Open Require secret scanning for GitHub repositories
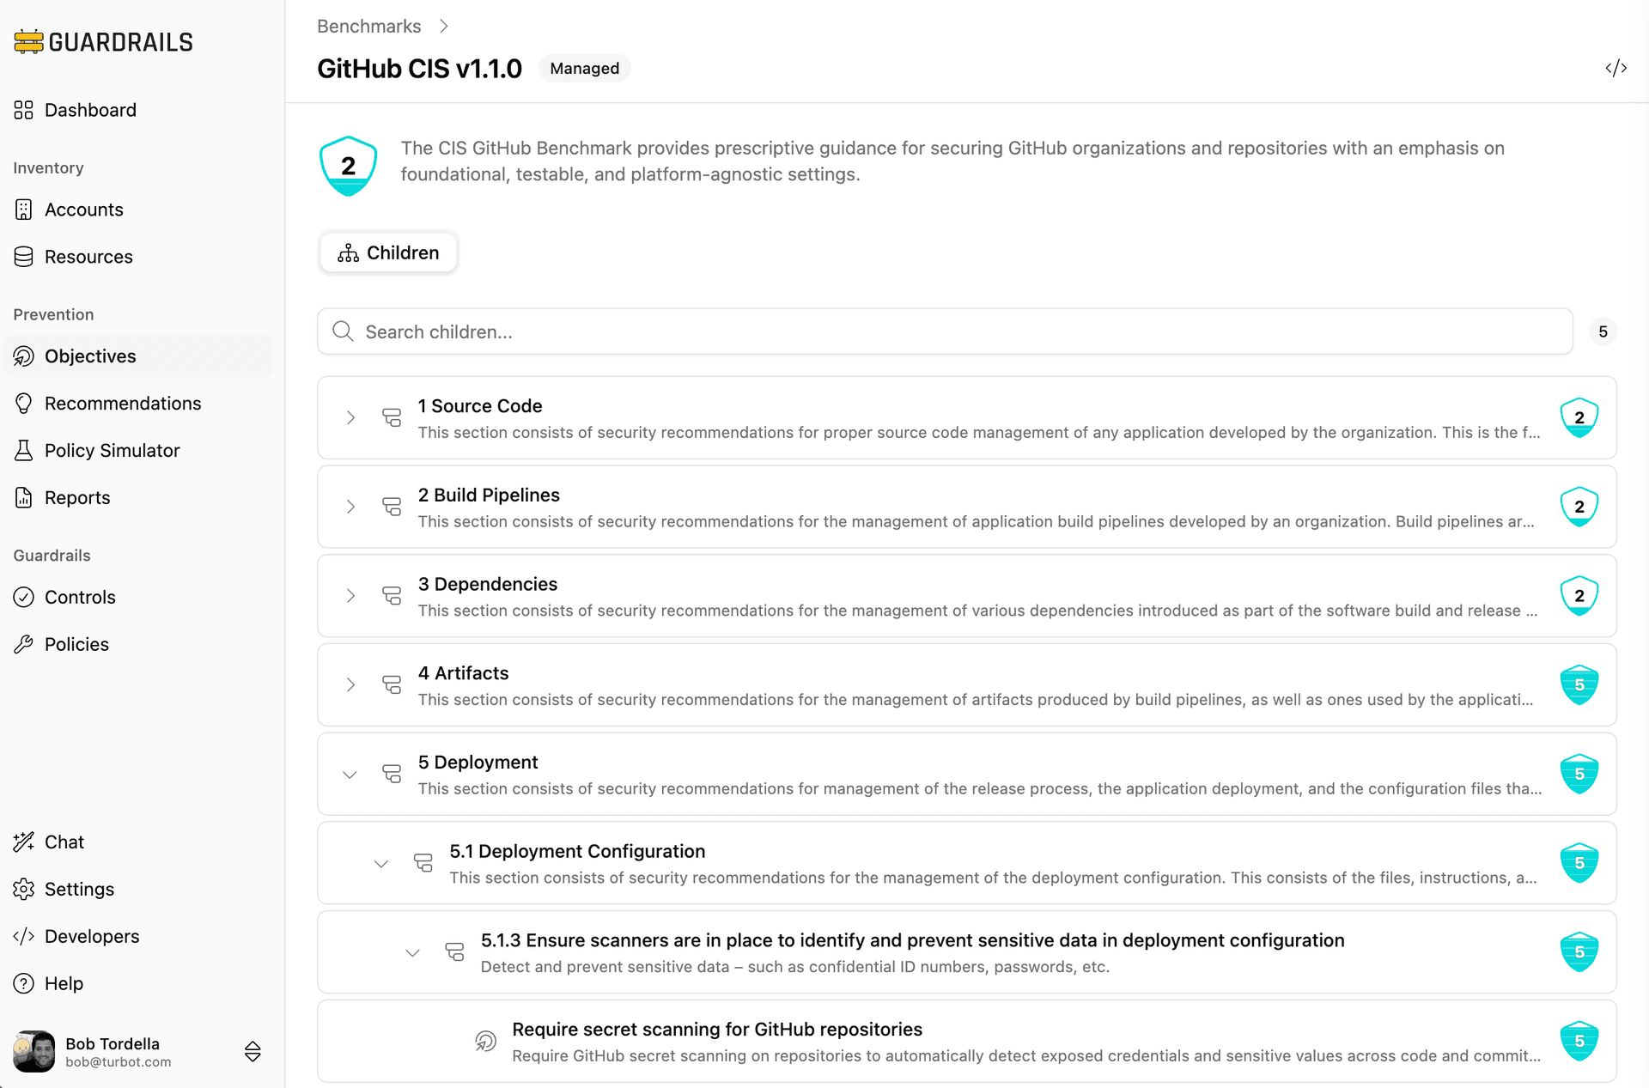 coord(716,1029)
